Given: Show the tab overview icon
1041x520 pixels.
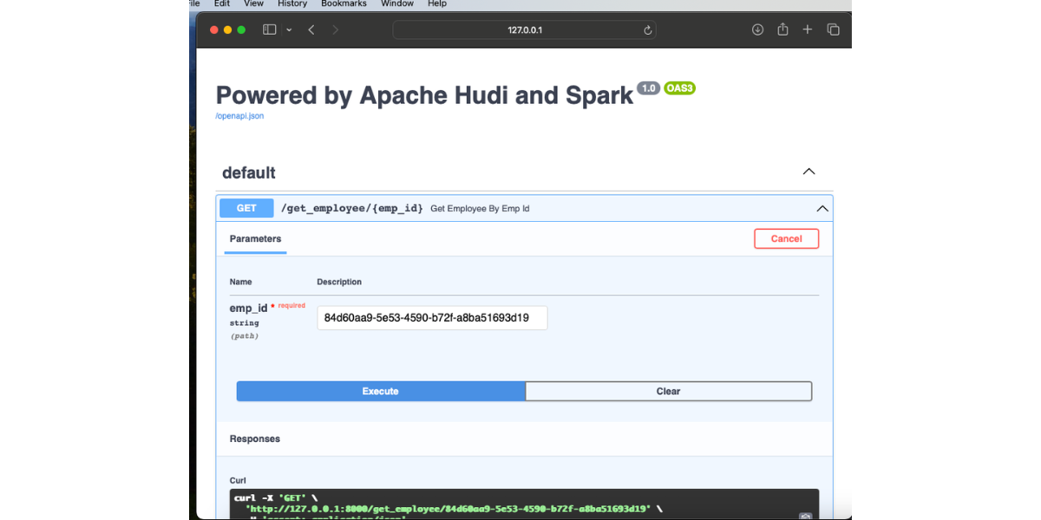Looking at the screenshot, I should 833,29.
